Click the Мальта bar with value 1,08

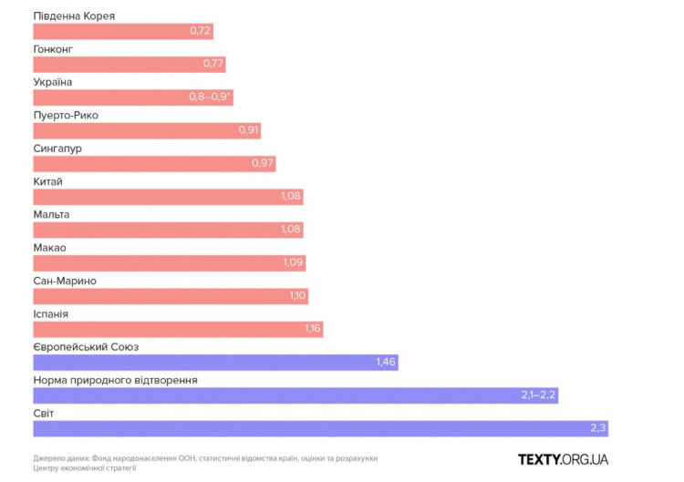pyautogui.click(x=168, y=231)
